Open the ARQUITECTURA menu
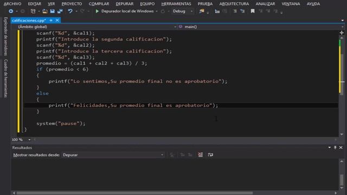 click(x=234, y=4)
